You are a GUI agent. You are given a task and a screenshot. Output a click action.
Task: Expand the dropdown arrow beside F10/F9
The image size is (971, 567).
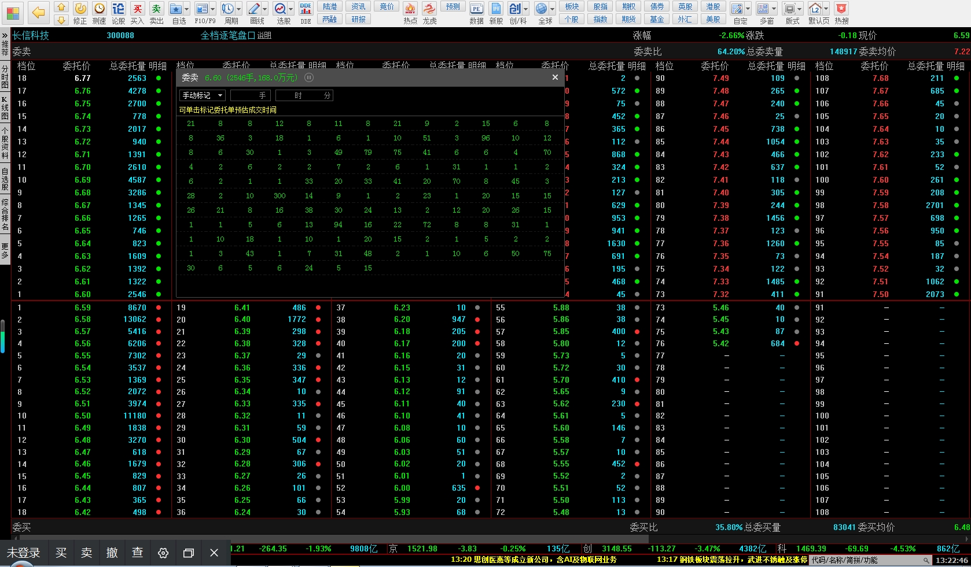coord(213,9)
